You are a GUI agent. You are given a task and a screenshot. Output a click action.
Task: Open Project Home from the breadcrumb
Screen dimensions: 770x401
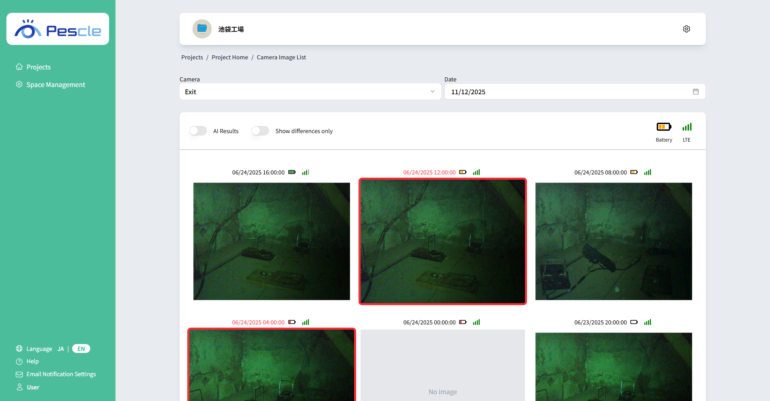pyautogui.click(x=229, y=57)
